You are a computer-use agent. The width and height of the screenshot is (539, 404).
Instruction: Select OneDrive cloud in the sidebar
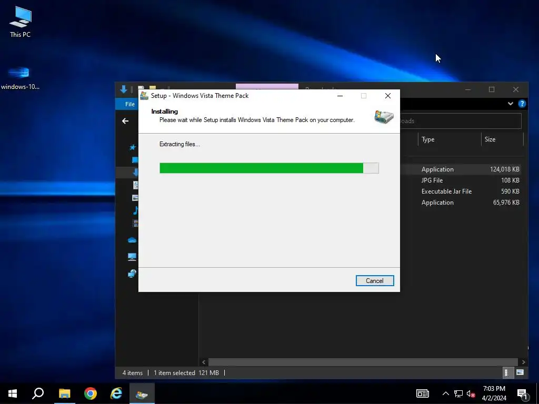pos(132,240)
